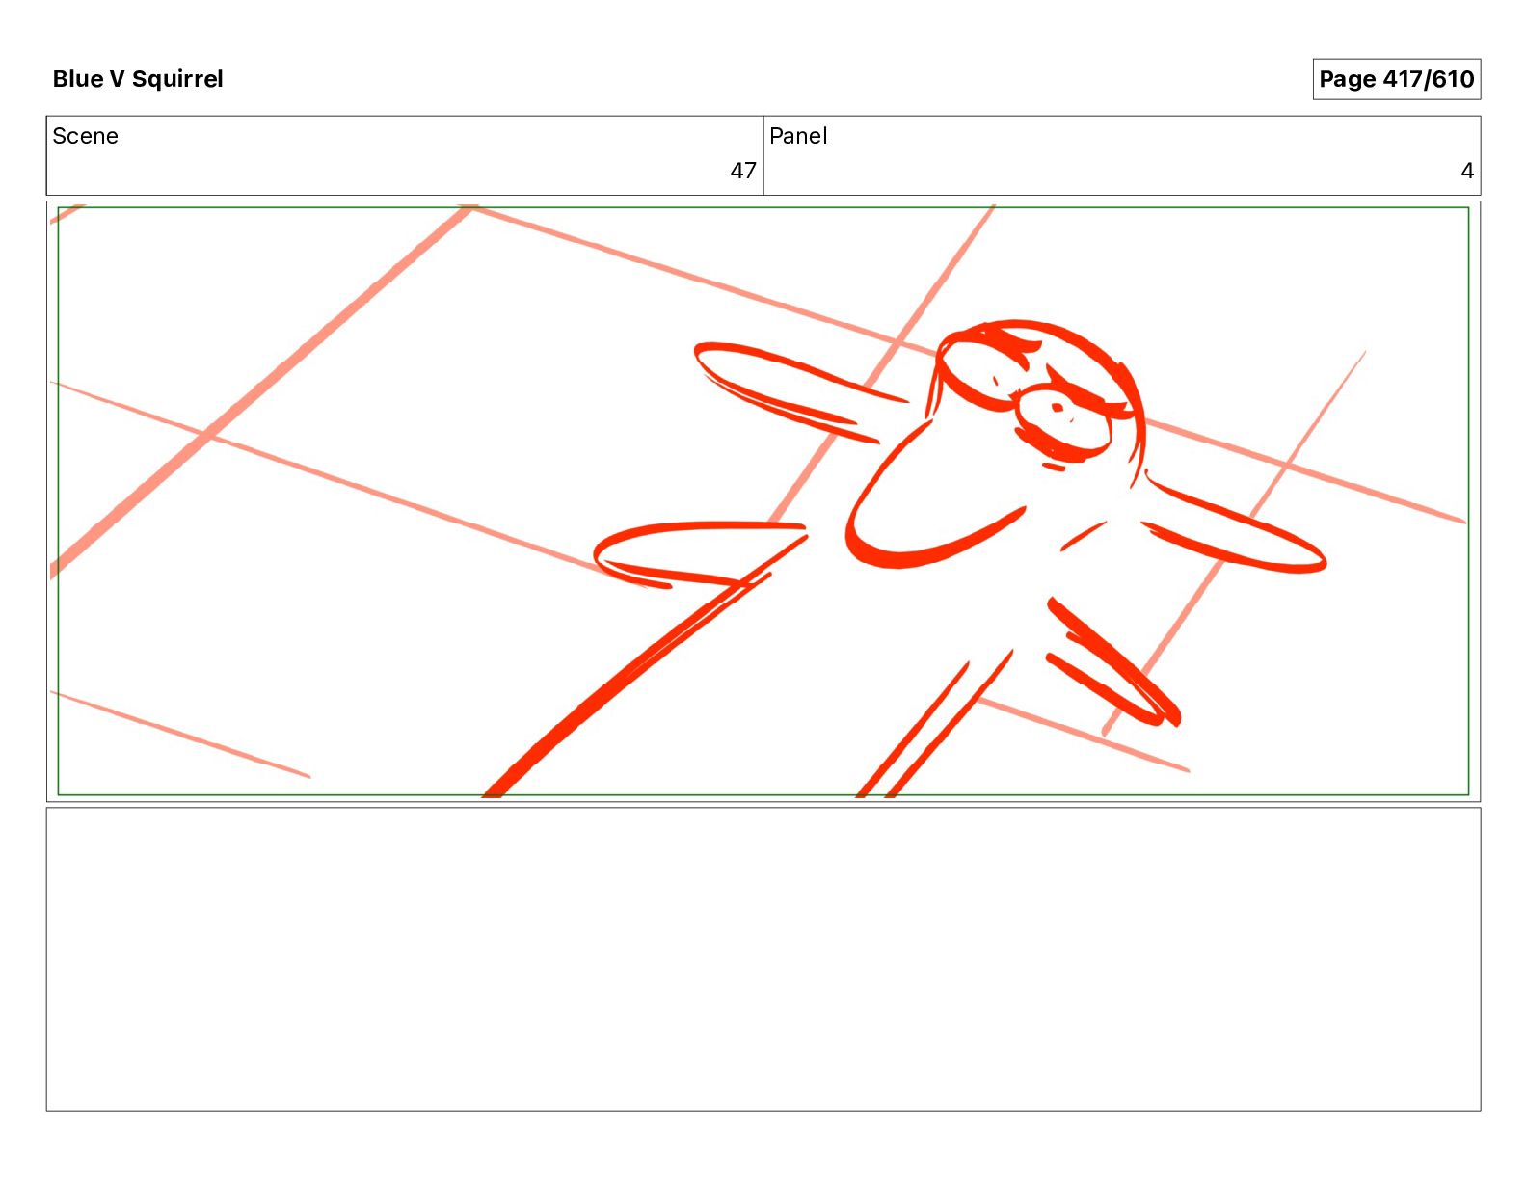Click the panel number '4'

[x=1467, y=171]
